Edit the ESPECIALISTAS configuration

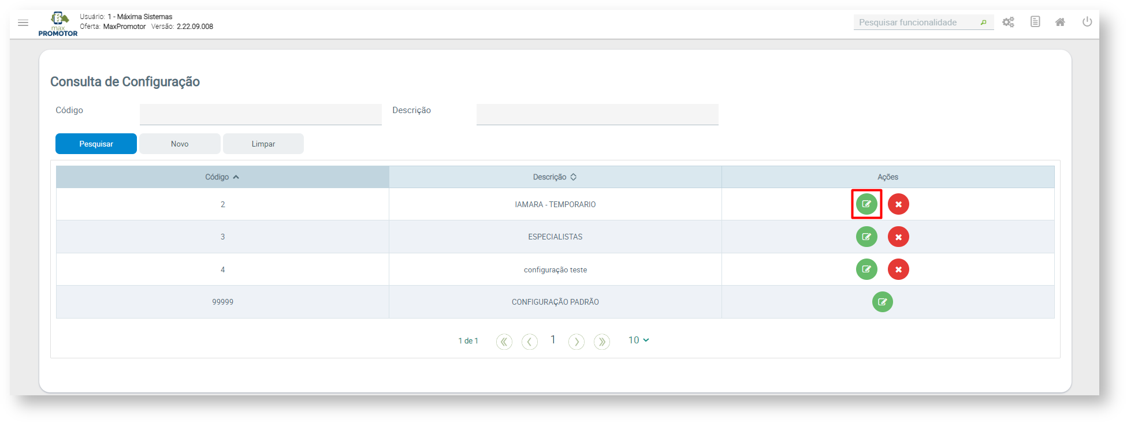[x=866, y=237]
